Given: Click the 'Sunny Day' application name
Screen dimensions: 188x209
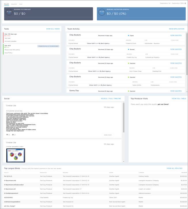Looking at the screenshot, I should (74, 91).
